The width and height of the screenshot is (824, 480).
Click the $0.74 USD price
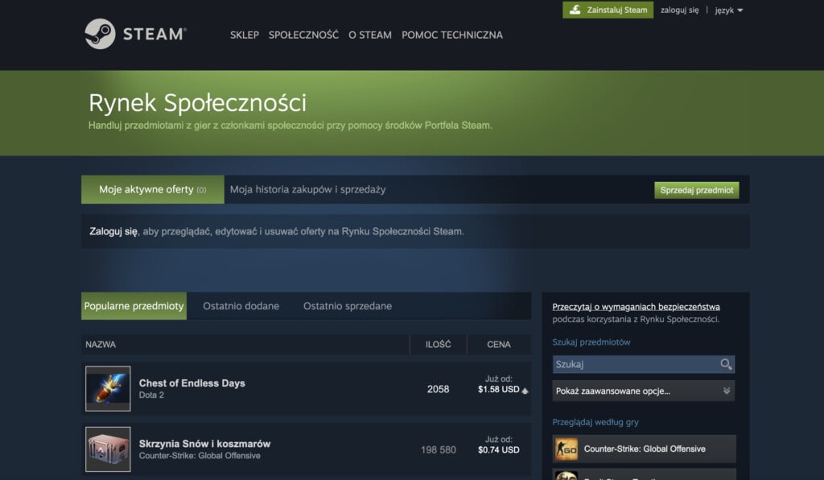499,450
